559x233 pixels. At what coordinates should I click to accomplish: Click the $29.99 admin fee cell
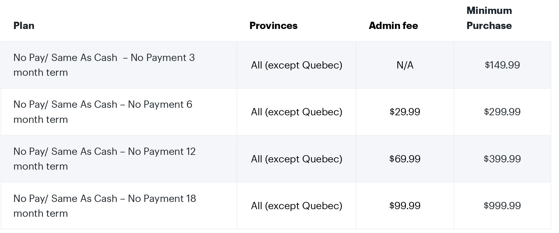coord(405,112)
